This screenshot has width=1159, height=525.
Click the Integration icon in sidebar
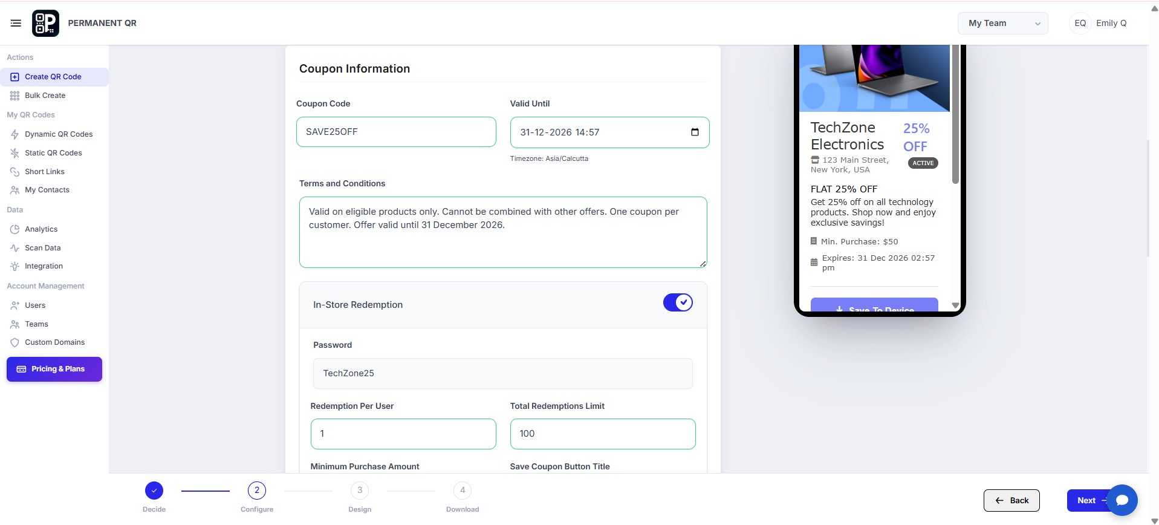[15, 266]
